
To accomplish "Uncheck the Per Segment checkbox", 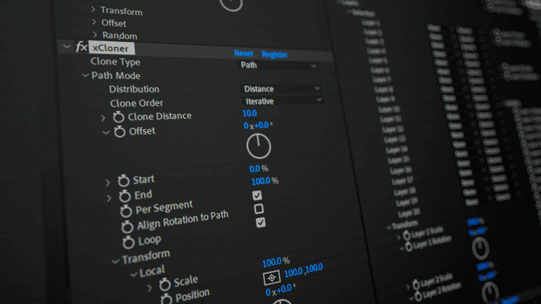I will click(x=257, y=195).
